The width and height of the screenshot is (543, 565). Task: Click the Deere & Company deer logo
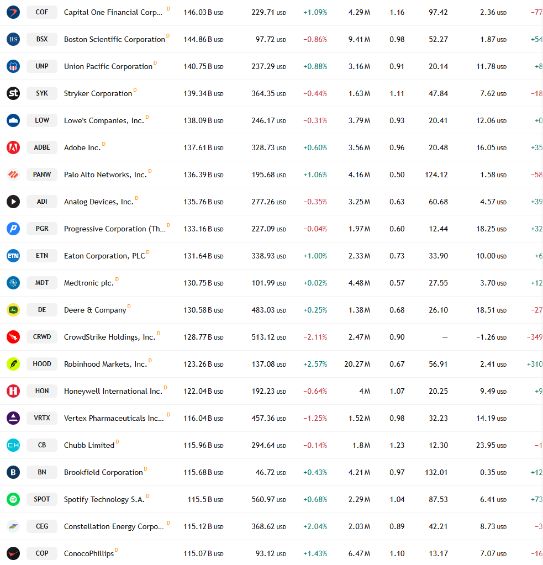coord(13,310)
